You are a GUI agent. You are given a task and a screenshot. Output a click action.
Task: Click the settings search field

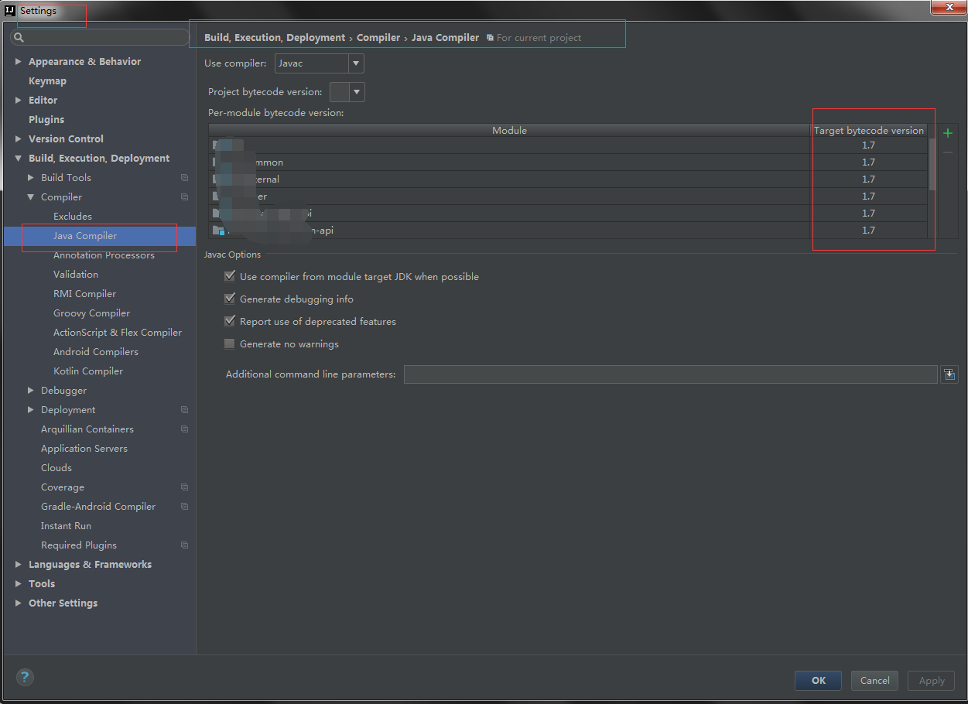[99, 37]
